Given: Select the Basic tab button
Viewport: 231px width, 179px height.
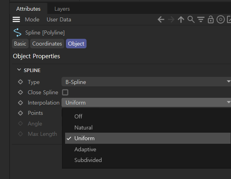Looking at the screenshot, I should (20, 44).
